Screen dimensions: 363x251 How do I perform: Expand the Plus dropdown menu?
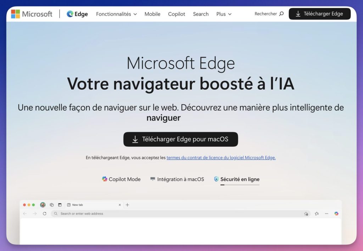pos(224,14)
